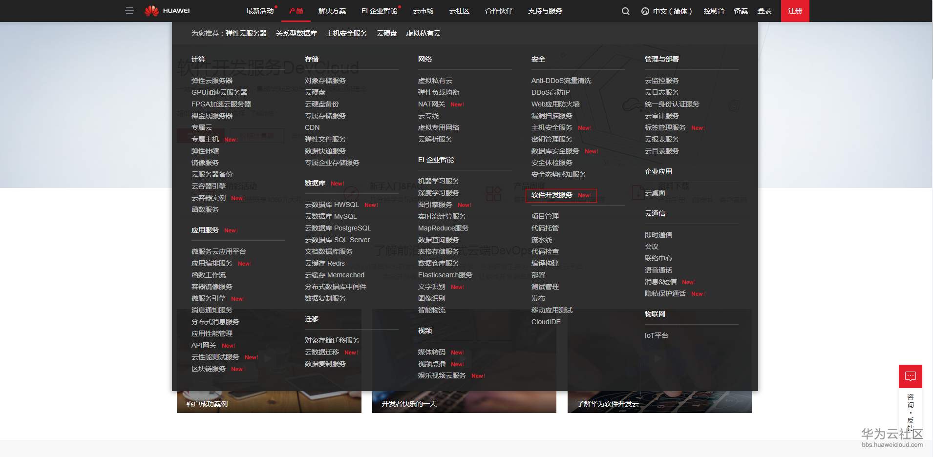Open the hamburger navigation menu

pyautogui.click(x=129, y=11)
